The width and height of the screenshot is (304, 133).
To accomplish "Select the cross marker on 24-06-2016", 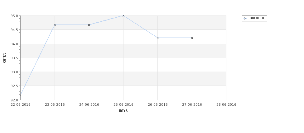I will tap(89, 25).
